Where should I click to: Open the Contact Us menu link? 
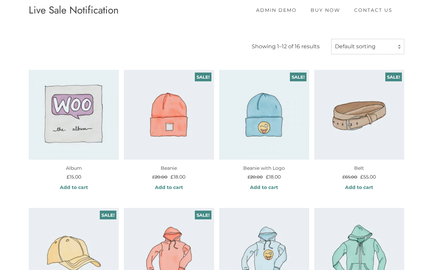pos(373,10)
